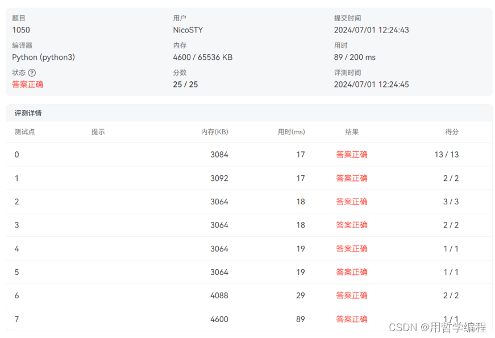Click the result of test point 1
495x338 pixels.
tap(352, 178)
